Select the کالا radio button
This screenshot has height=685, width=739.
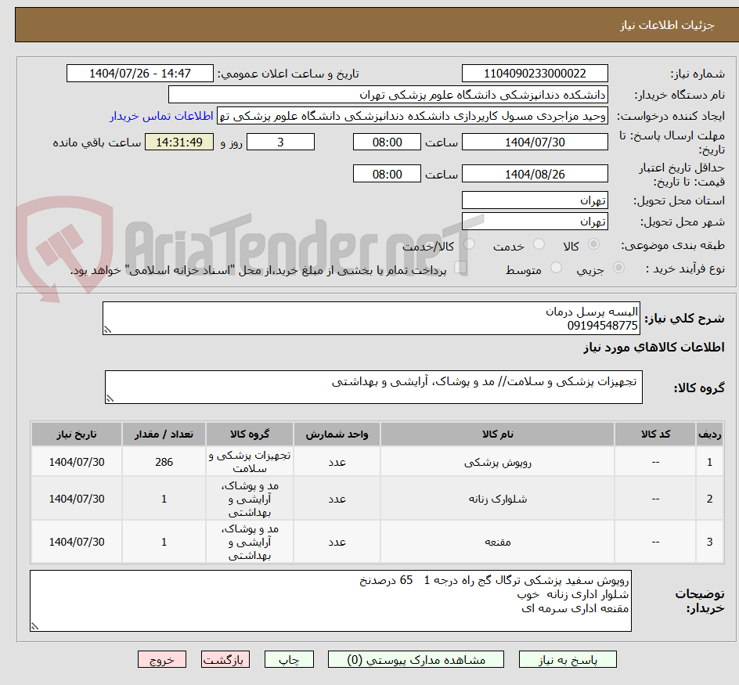(594, 244)
